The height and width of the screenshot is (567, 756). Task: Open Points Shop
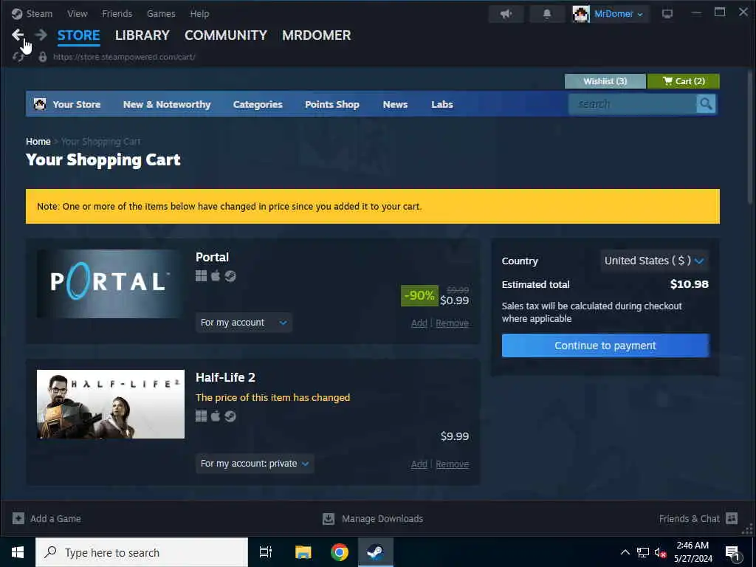point(332,104)
